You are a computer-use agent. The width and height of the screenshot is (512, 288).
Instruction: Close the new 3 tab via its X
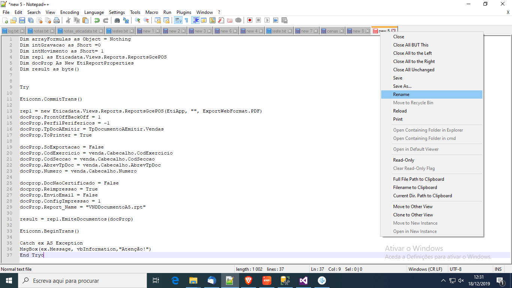[210, 31]
